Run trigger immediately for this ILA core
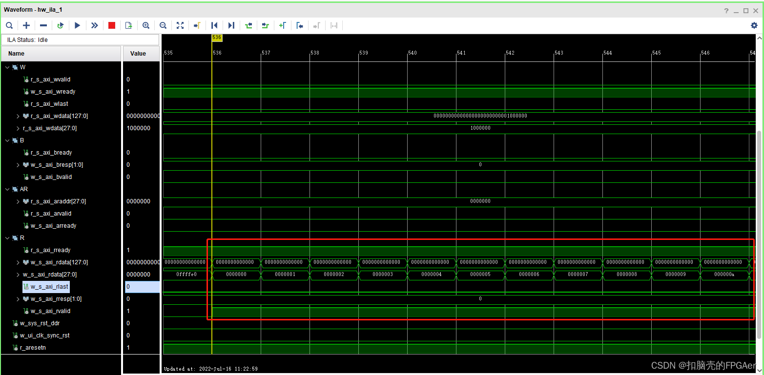The height and width of the screenshot is (375, 764). tap(94, 25)
